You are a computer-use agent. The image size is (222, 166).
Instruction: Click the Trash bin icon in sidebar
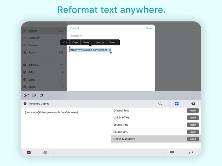tap(25, 52)
